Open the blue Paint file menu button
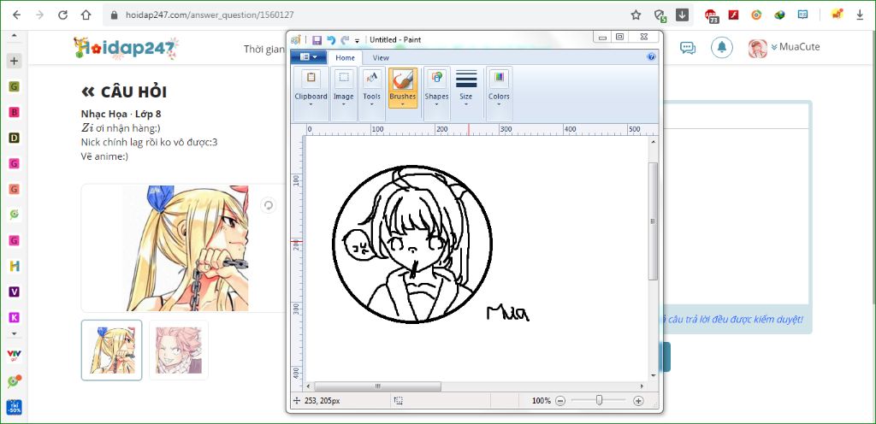 (308, 57)
